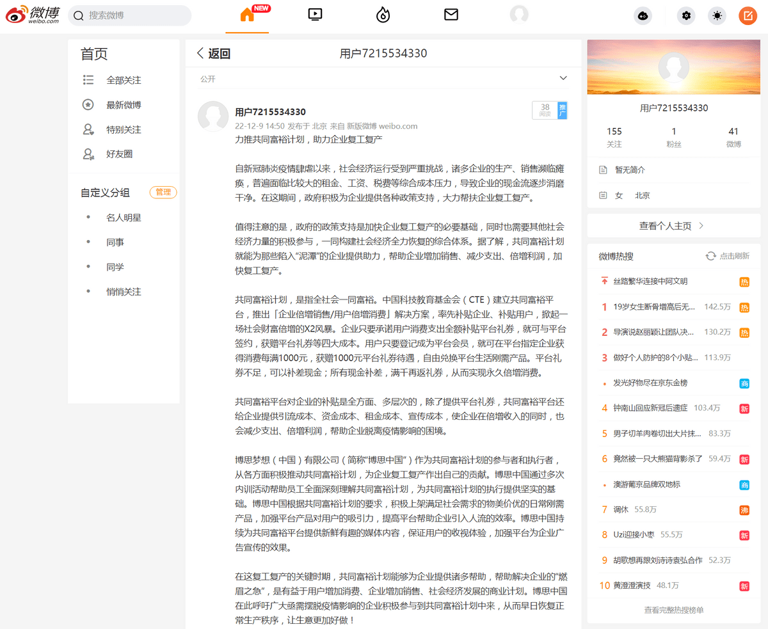Expand the 公开 visibility dropdown chevron
The width and height of the screenshot is (768, 629).
563,78
